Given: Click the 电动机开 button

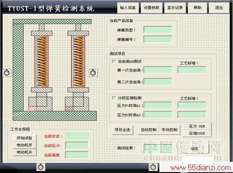Looking at the screenshot, I should [24, 145].
